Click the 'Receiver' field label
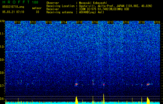The image size is (163, 104). 53,9
